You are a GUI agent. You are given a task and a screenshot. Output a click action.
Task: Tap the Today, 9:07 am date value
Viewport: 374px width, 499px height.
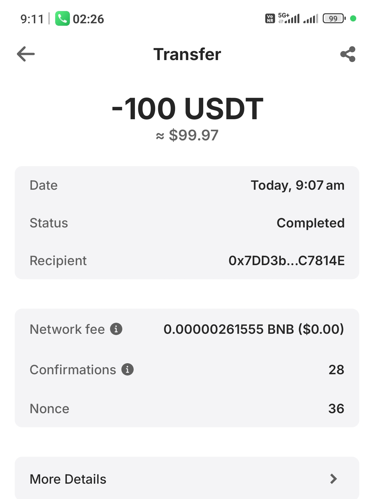click(297, 185)
